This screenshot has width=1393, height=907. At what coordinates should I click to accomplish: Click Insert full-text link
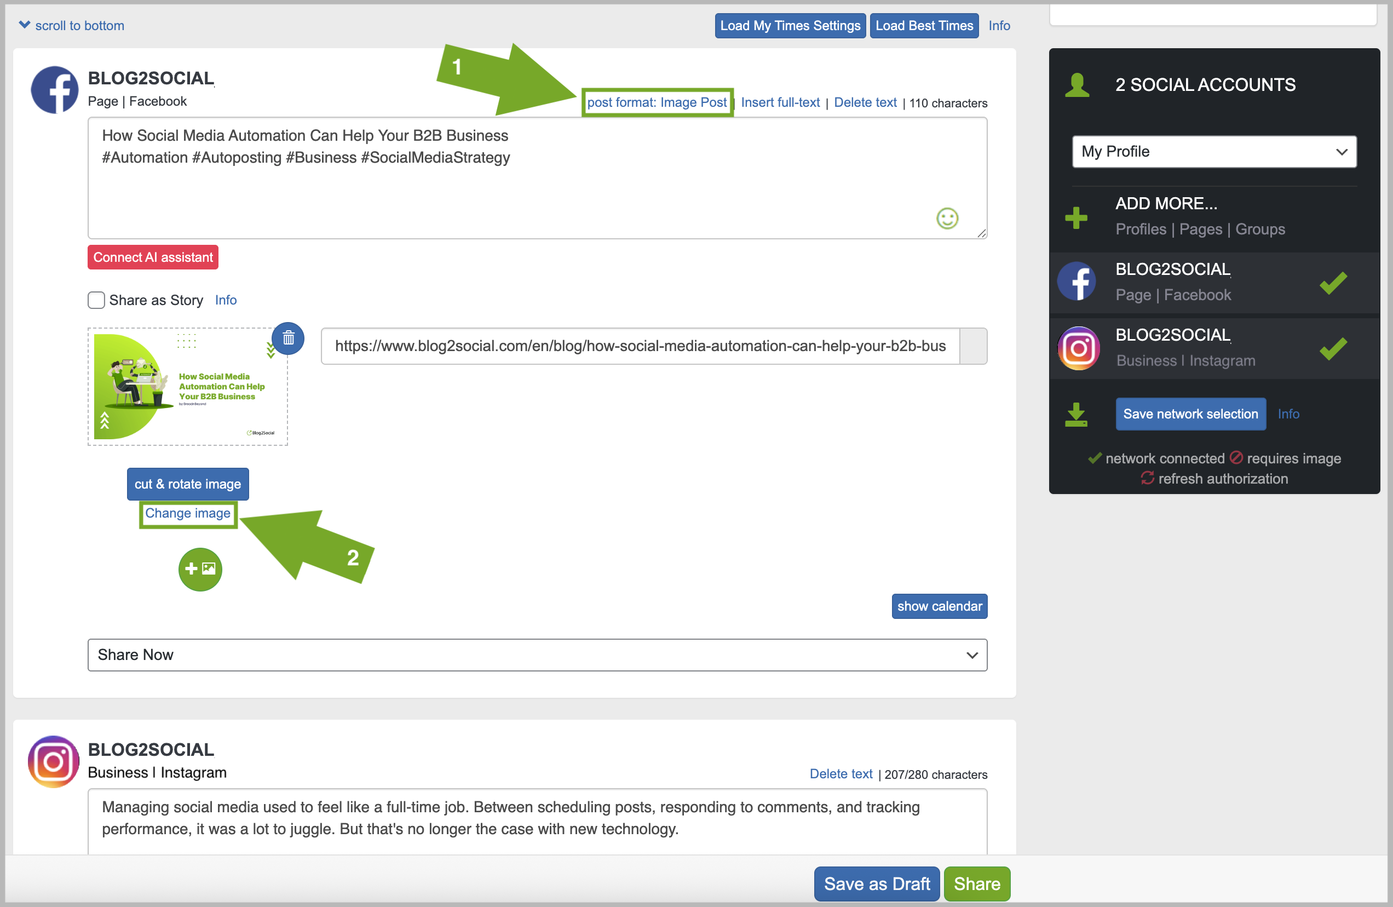[x=780, y=102]
